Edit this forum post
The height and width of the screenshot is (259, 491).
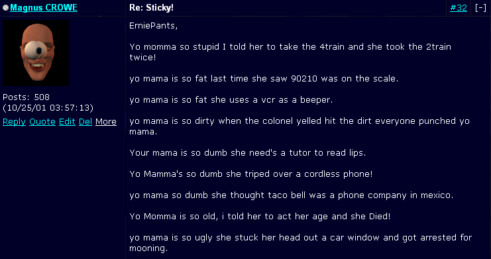67,121
